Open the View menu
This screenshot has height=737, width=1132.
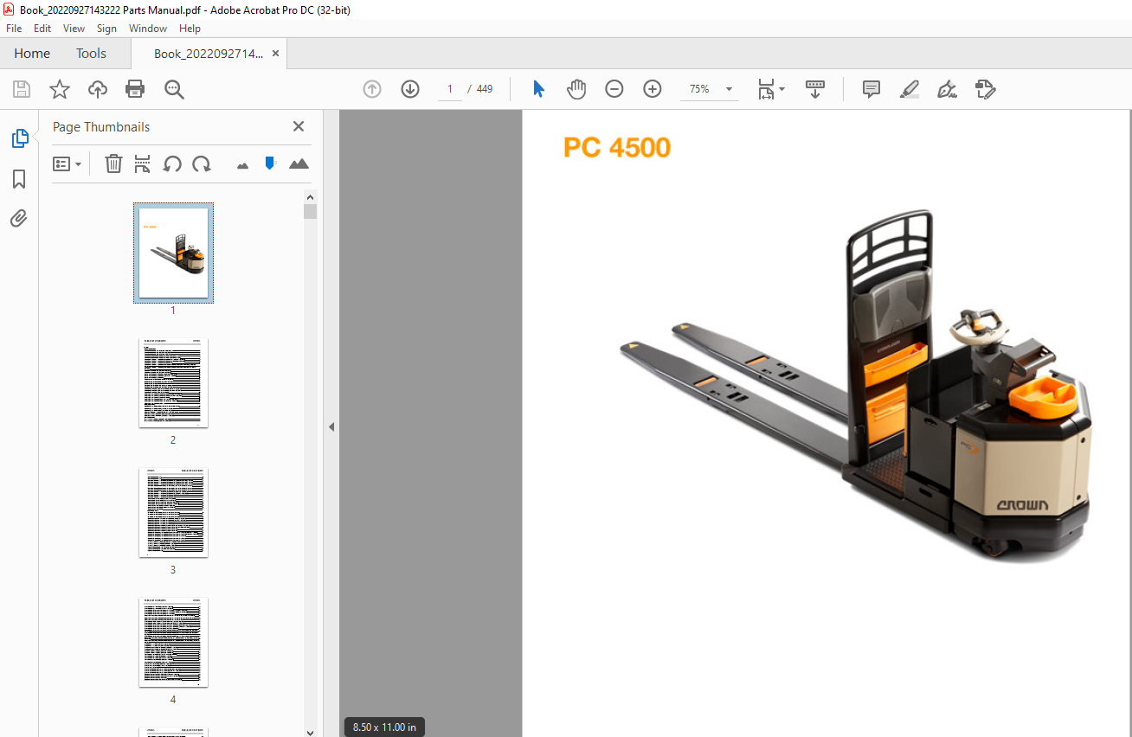pos(74,29)
